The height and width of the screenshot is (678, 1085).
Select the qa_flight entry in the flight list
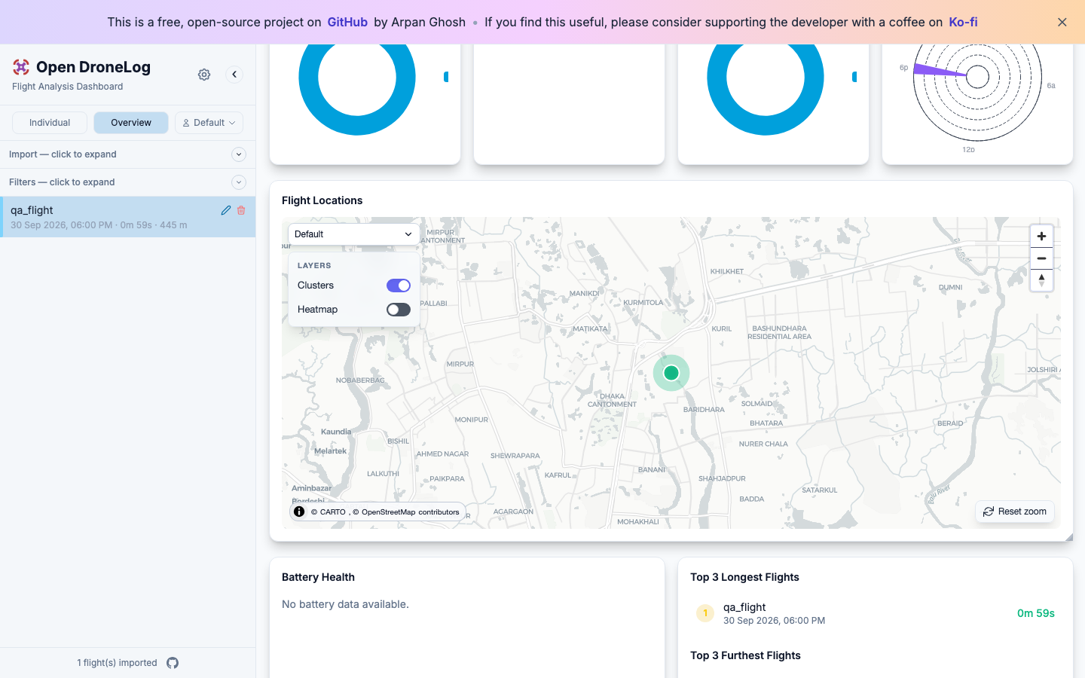tap(128, 217)
